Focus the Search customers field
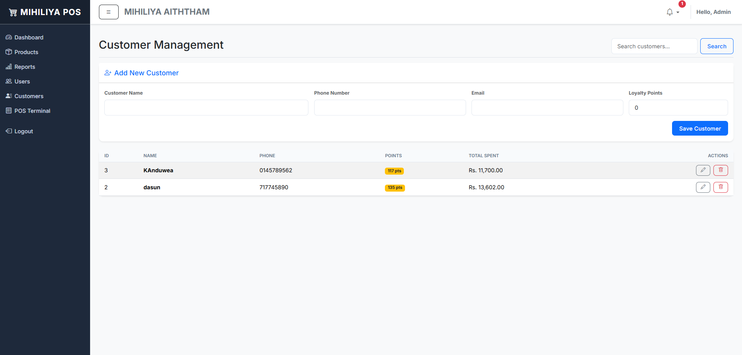The width and height of the screenshot is (742, 355). (x=654, y=46)
